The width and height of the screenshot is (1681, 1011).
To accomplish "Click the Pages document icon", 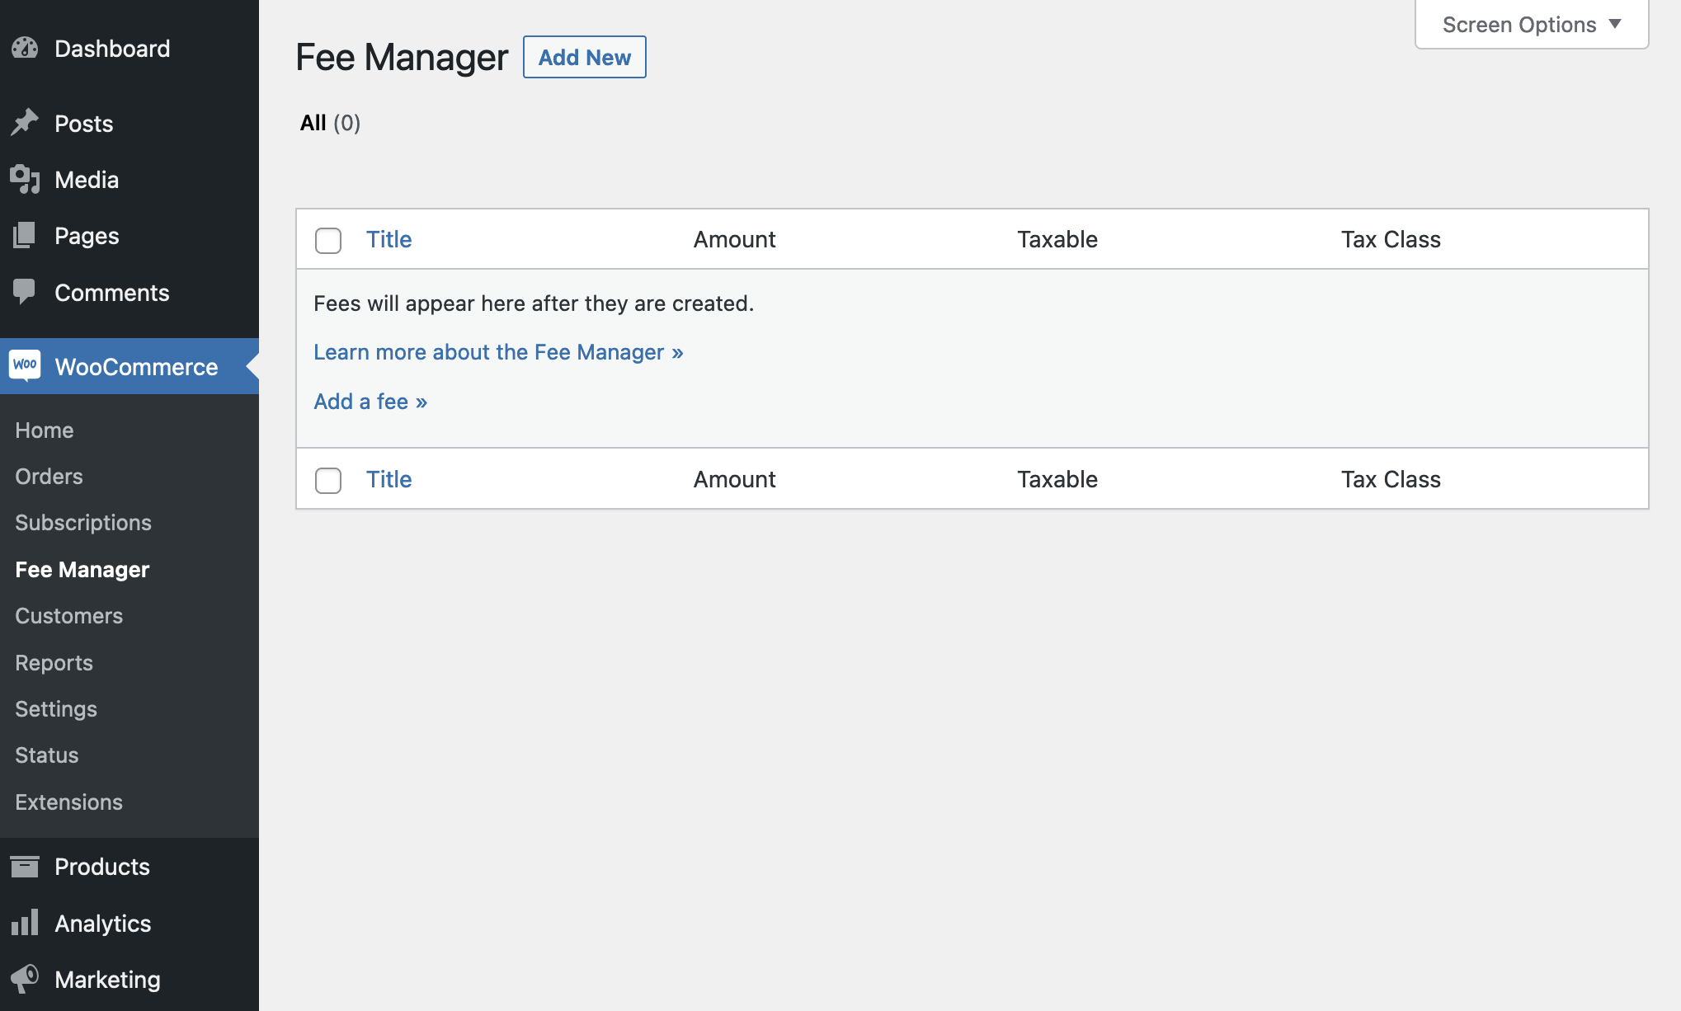I will click(x=25, y=236).
